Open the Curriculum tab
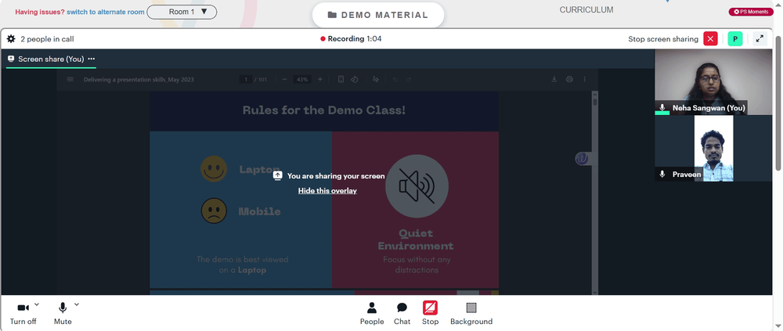Viewport: 783px width, 331px height. (586, 10)
